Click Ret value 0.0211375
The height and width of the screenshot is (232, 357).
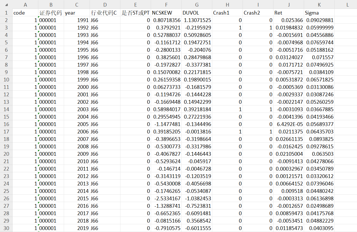point(289,132)
